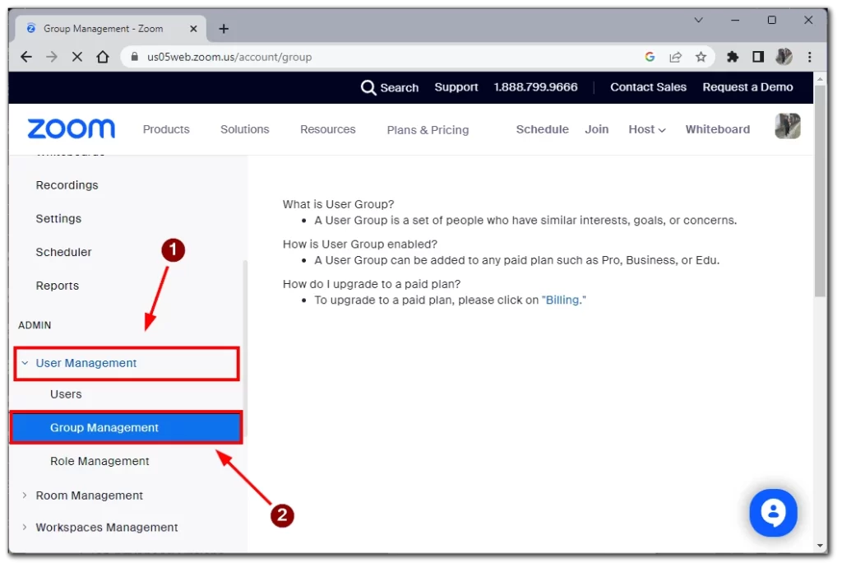Screen dimensions: 842x568
Task: Expand the Host dropdown
Action: click(647, 129)
